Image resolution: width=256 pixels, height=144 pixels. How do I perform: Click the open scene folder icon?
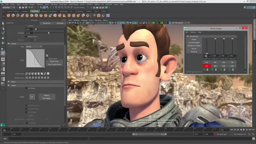pos(23,7)
